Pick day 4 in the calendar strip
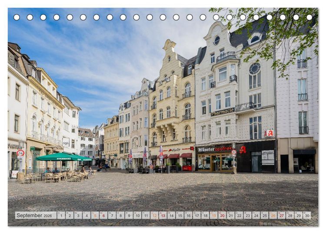This screenshot has height=234, width=326. 86,215
